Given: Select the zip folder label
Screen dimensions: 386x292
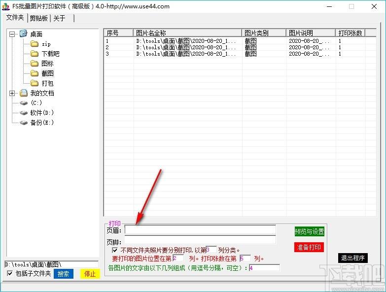Looking at the screenshot, I should (x=46, y=44).
